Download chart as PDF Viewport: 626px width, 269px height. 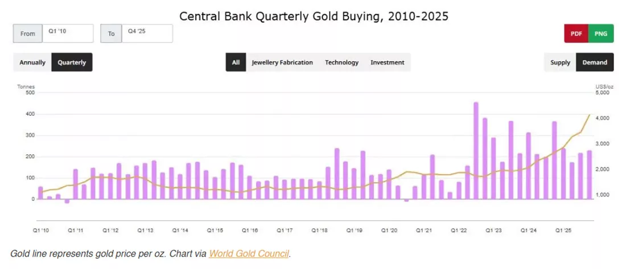click(x=576, y=33)
